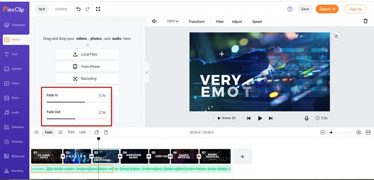Click the layer stack icon beside preview
Image resolution: width=374 pixels, height=180 pixels.
tap(336, 36)
